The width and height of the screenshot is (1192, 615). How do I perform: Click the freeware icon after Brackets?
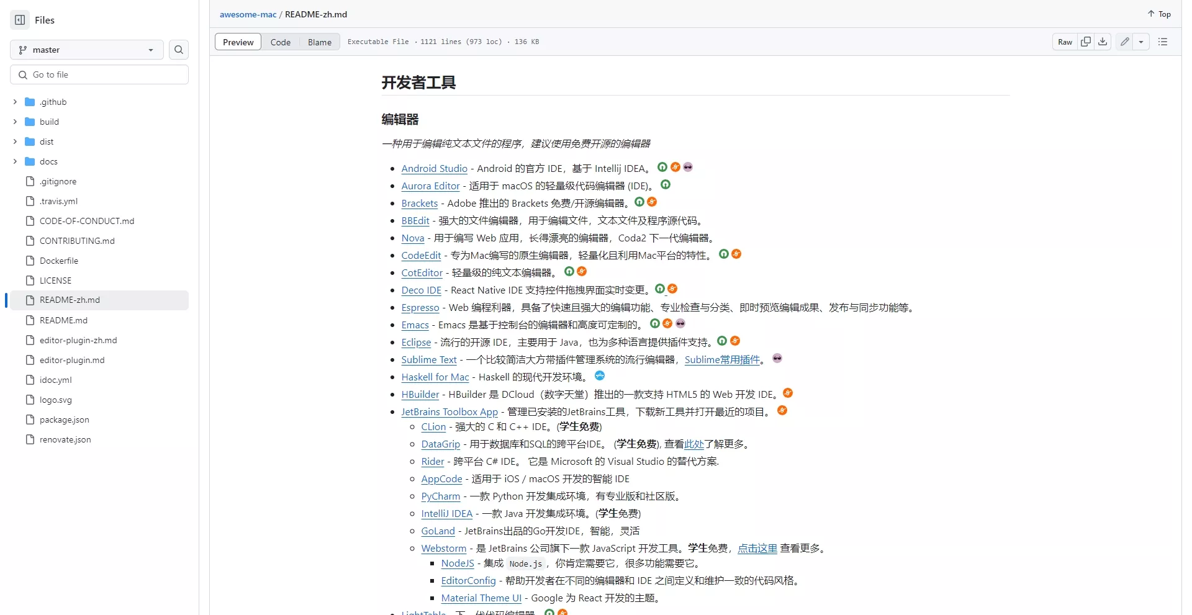pyautogui.click(x=652, y=202)
